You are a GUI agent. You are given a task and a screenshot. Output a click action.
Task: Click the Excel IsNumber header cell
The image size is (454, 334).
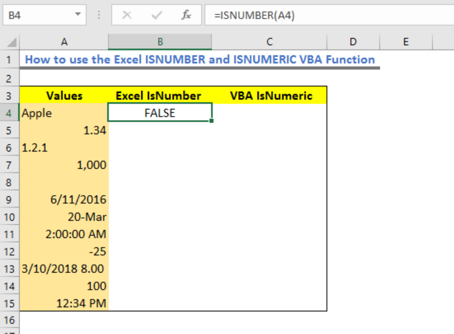(x=159, y=96)
